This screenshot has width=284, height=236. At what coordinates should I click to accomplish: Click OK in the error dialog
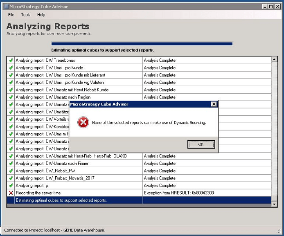click(x=201, y=144)
